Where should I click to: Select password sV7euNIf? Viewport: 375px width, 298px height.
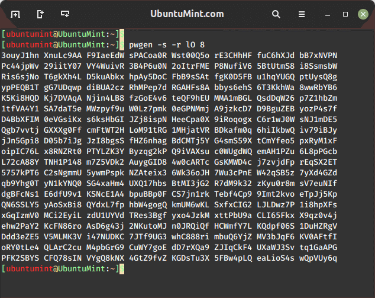(318, 184)
